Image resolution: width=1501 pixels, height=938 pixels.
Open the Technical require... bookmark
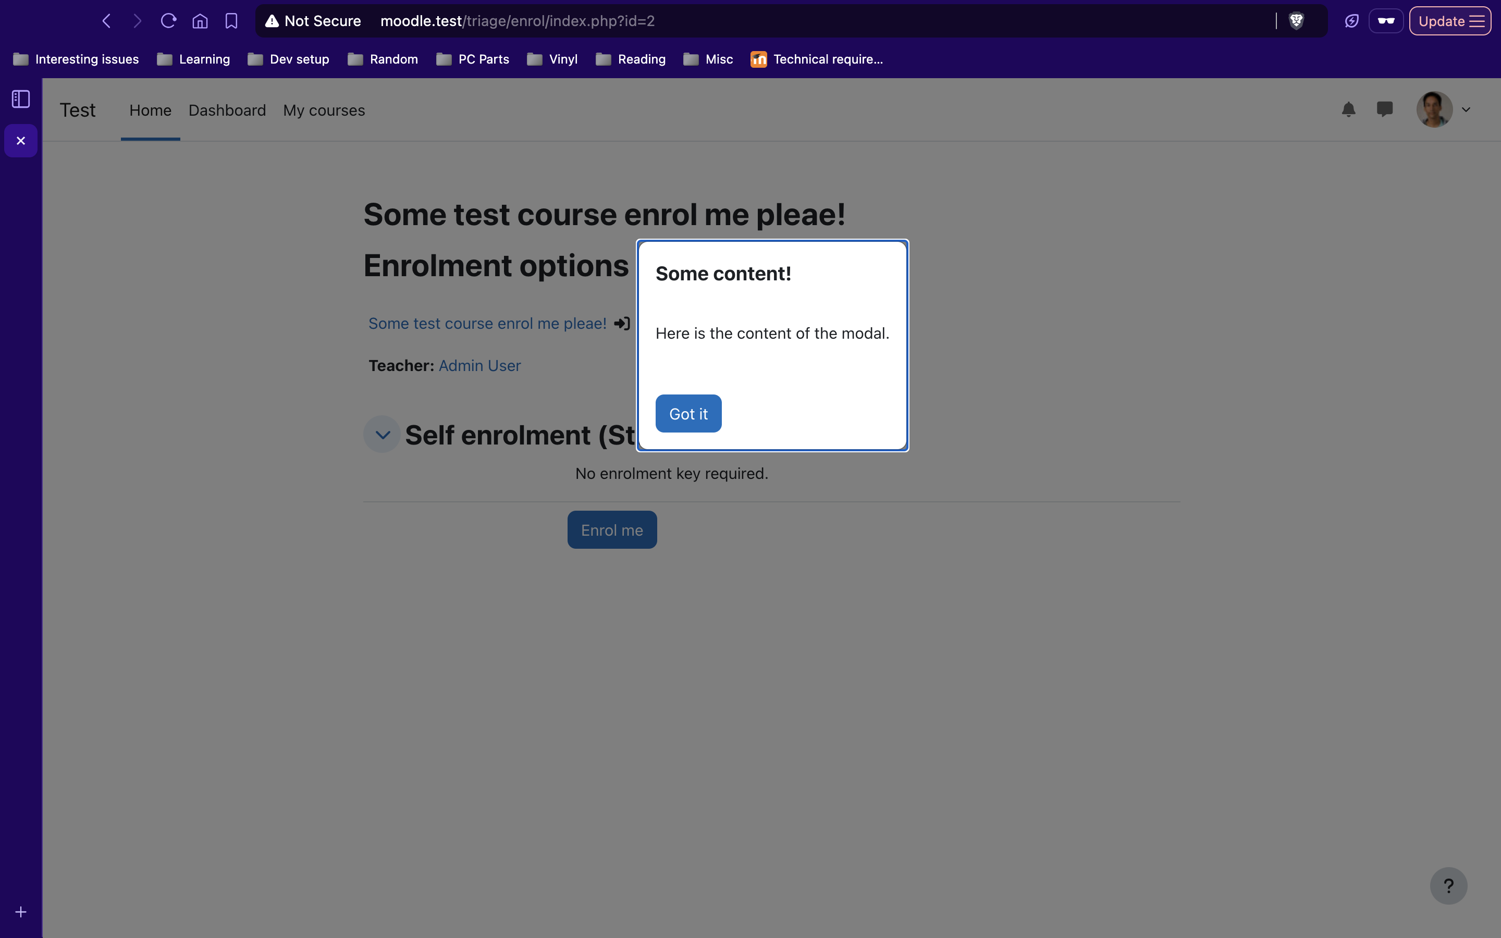pos(816,59)
